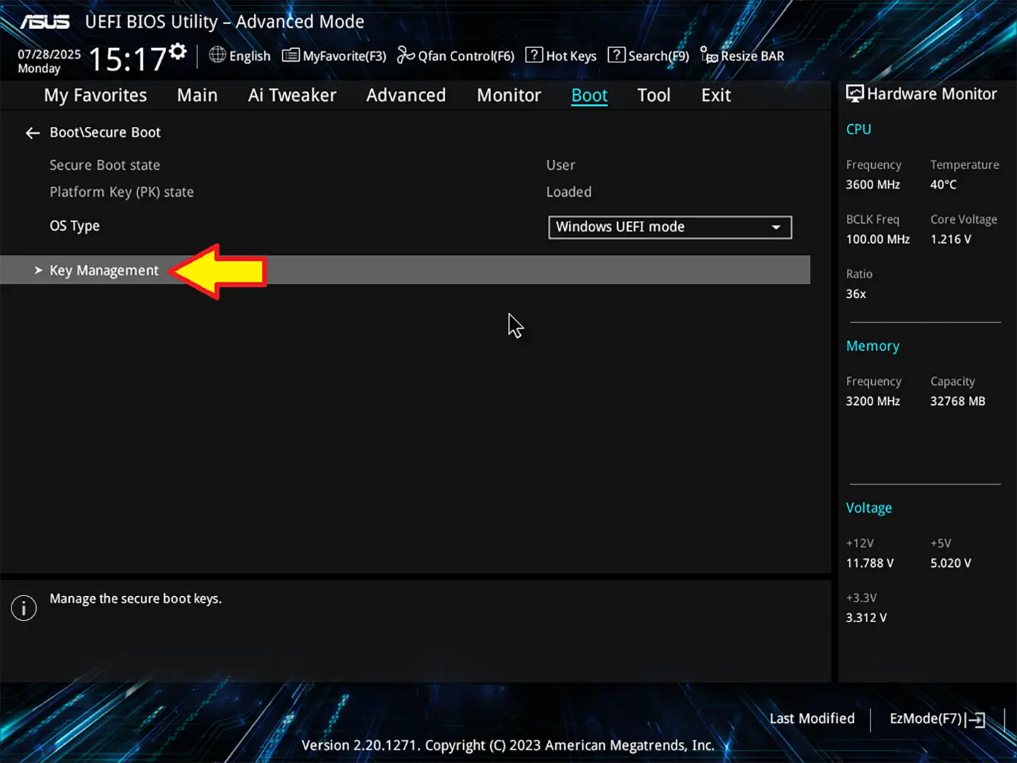Select the Boot tab
This screenshot has width=1017, height=763.
[x=589, y=96]
